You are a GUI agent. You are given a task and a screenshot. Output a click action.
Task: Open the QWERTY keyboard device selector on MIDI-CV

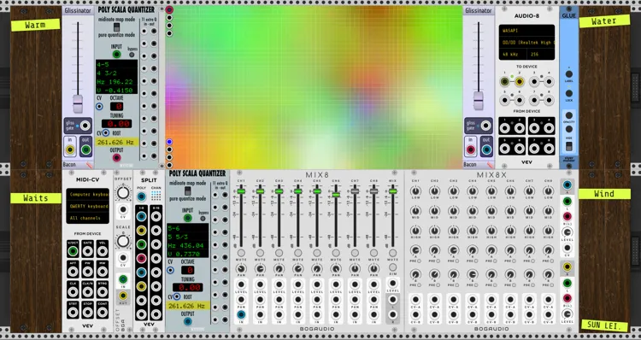[x=87, y=207]
